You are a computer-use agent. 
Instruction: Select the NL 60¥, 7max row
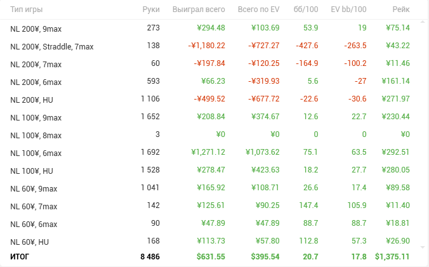click(34, 206)
